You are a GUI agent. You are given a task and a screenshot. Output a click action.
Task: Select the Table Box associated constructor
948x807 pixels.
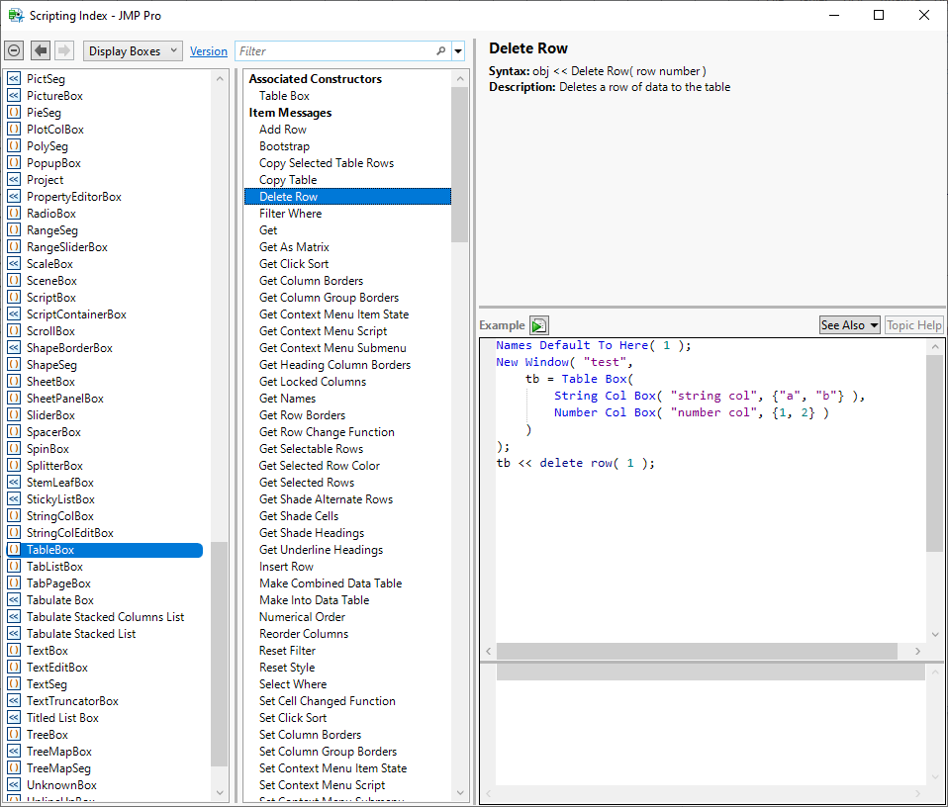(x=284, y=96)
